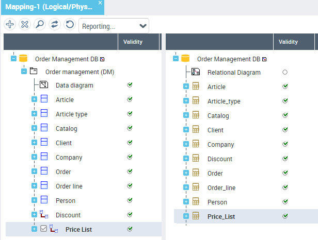The width and height of the screenshot is (318, 240).
Task: Click the circular refresh toolbar icon
Action: [x=69, y=25]
